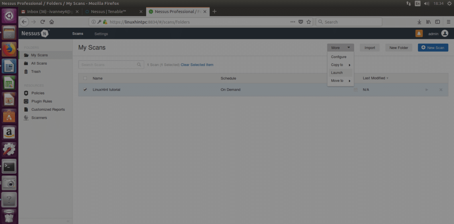Screen dimensions: 454x224
Task: Click the notifications bell icon
Action: pos(419,33)
